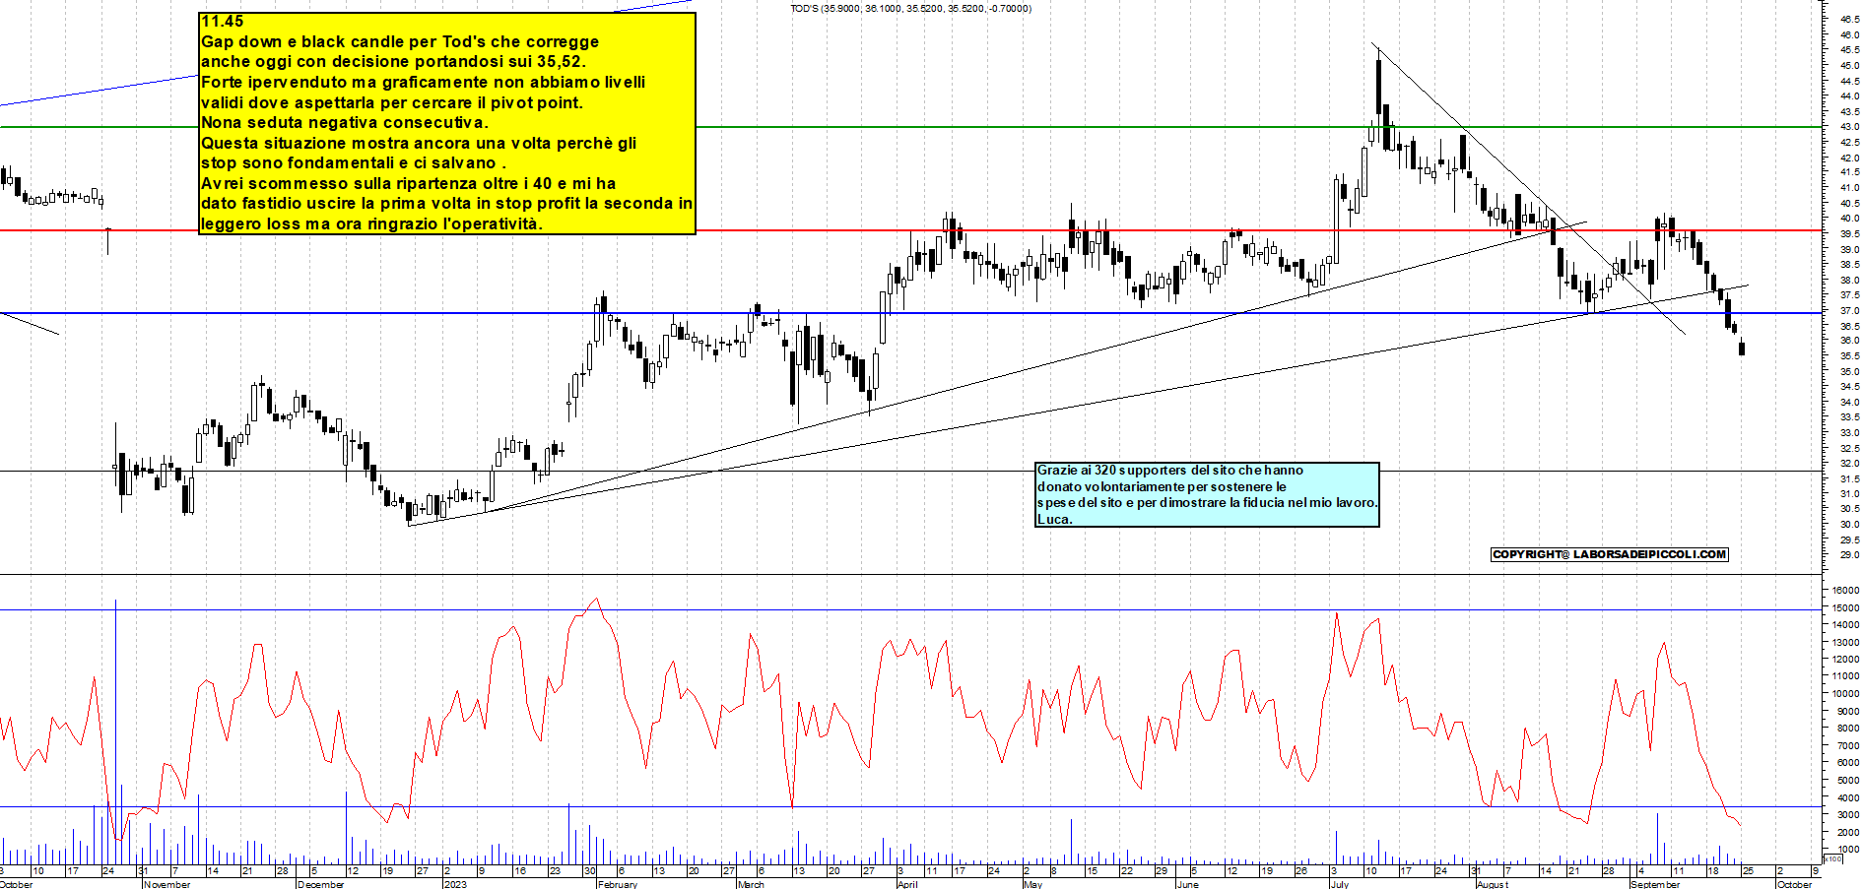Click the 29.0 price axis label

tap(1849, 555)
